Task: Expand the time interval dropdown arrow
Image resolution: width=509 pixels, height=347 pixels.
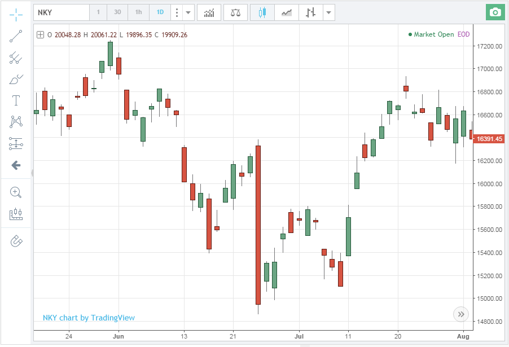Action: click(x=189, y=12)
